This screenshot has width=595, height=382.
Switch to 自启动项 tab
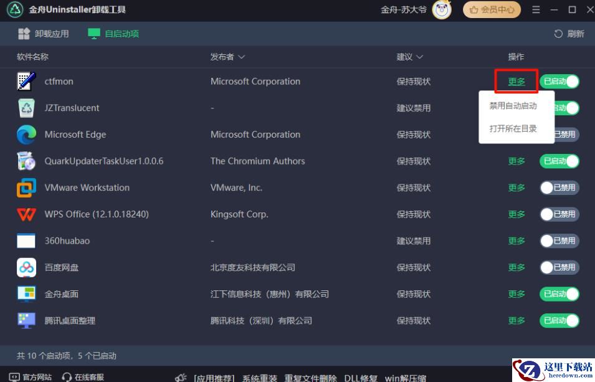113,34
